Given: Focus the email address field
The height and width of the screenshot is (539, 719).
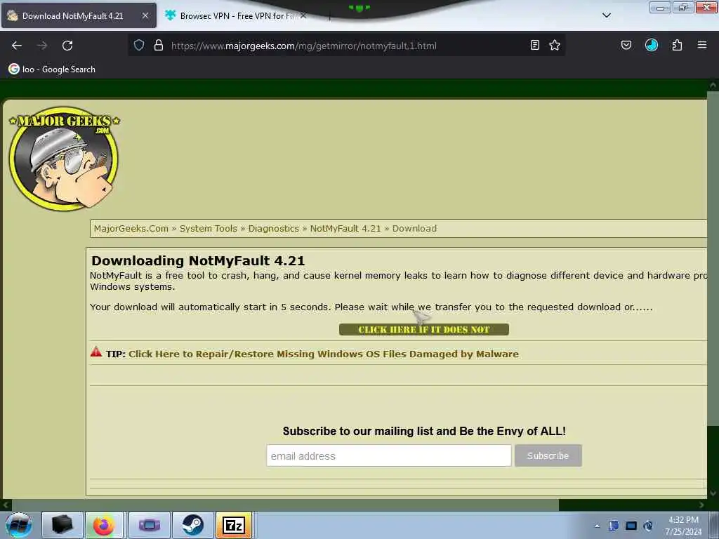Looking at the screenshot, I should pyautogui.click(x=389, y=455).
